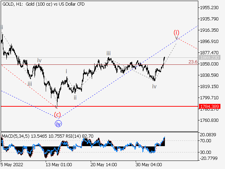Select the gray single 'i' wave label
225x169 pixels.
(66, 71)
